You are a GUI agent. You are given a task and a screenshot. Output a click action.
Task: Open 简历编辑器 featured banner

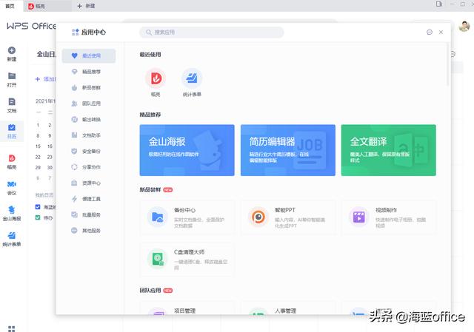click(287, 150)
